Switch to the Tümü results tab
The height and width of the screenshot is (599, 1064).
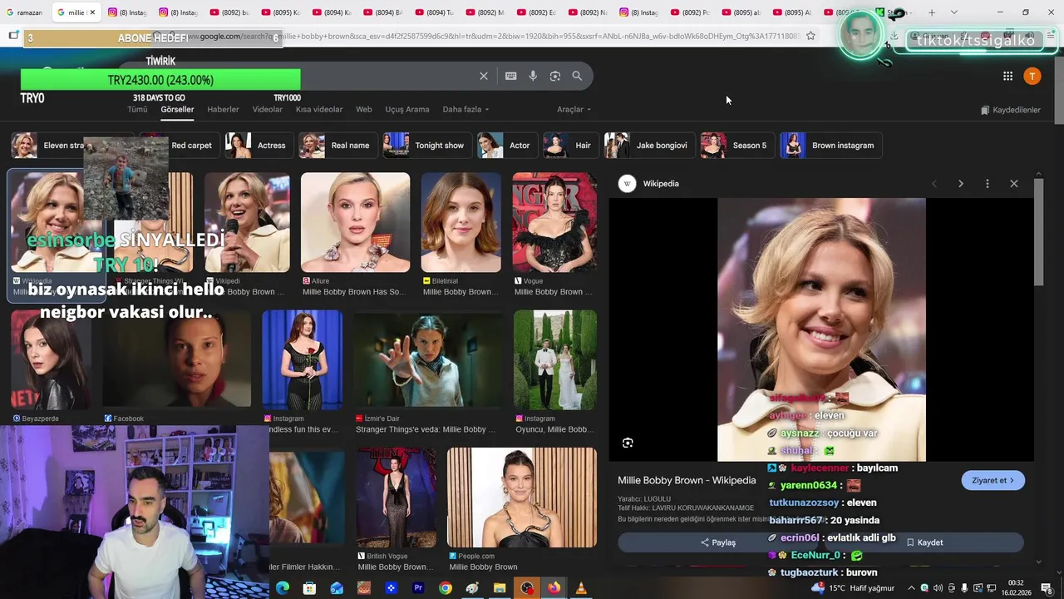[137, 109]
